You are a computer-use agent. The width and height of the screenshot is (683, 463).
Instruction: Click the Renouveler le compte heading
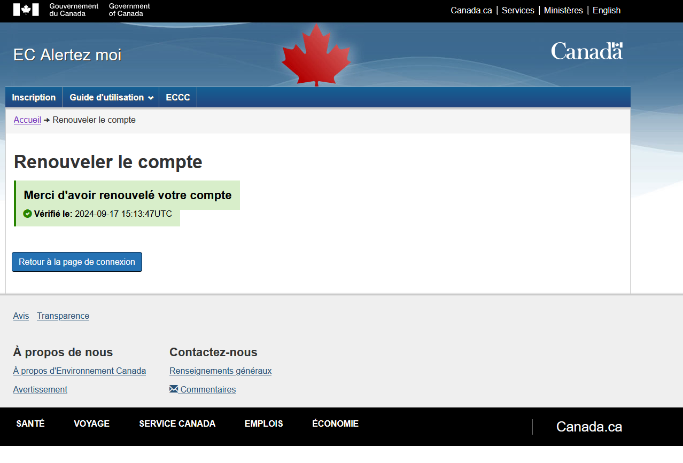(x=108, y=162)
